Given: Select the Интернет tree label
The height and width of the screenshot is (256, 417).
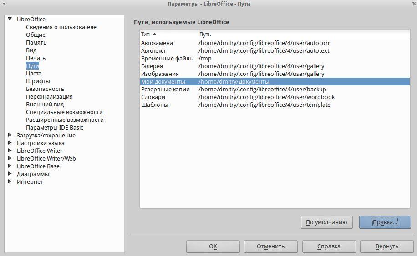Looking at the screenshot, I should (30, 181).
